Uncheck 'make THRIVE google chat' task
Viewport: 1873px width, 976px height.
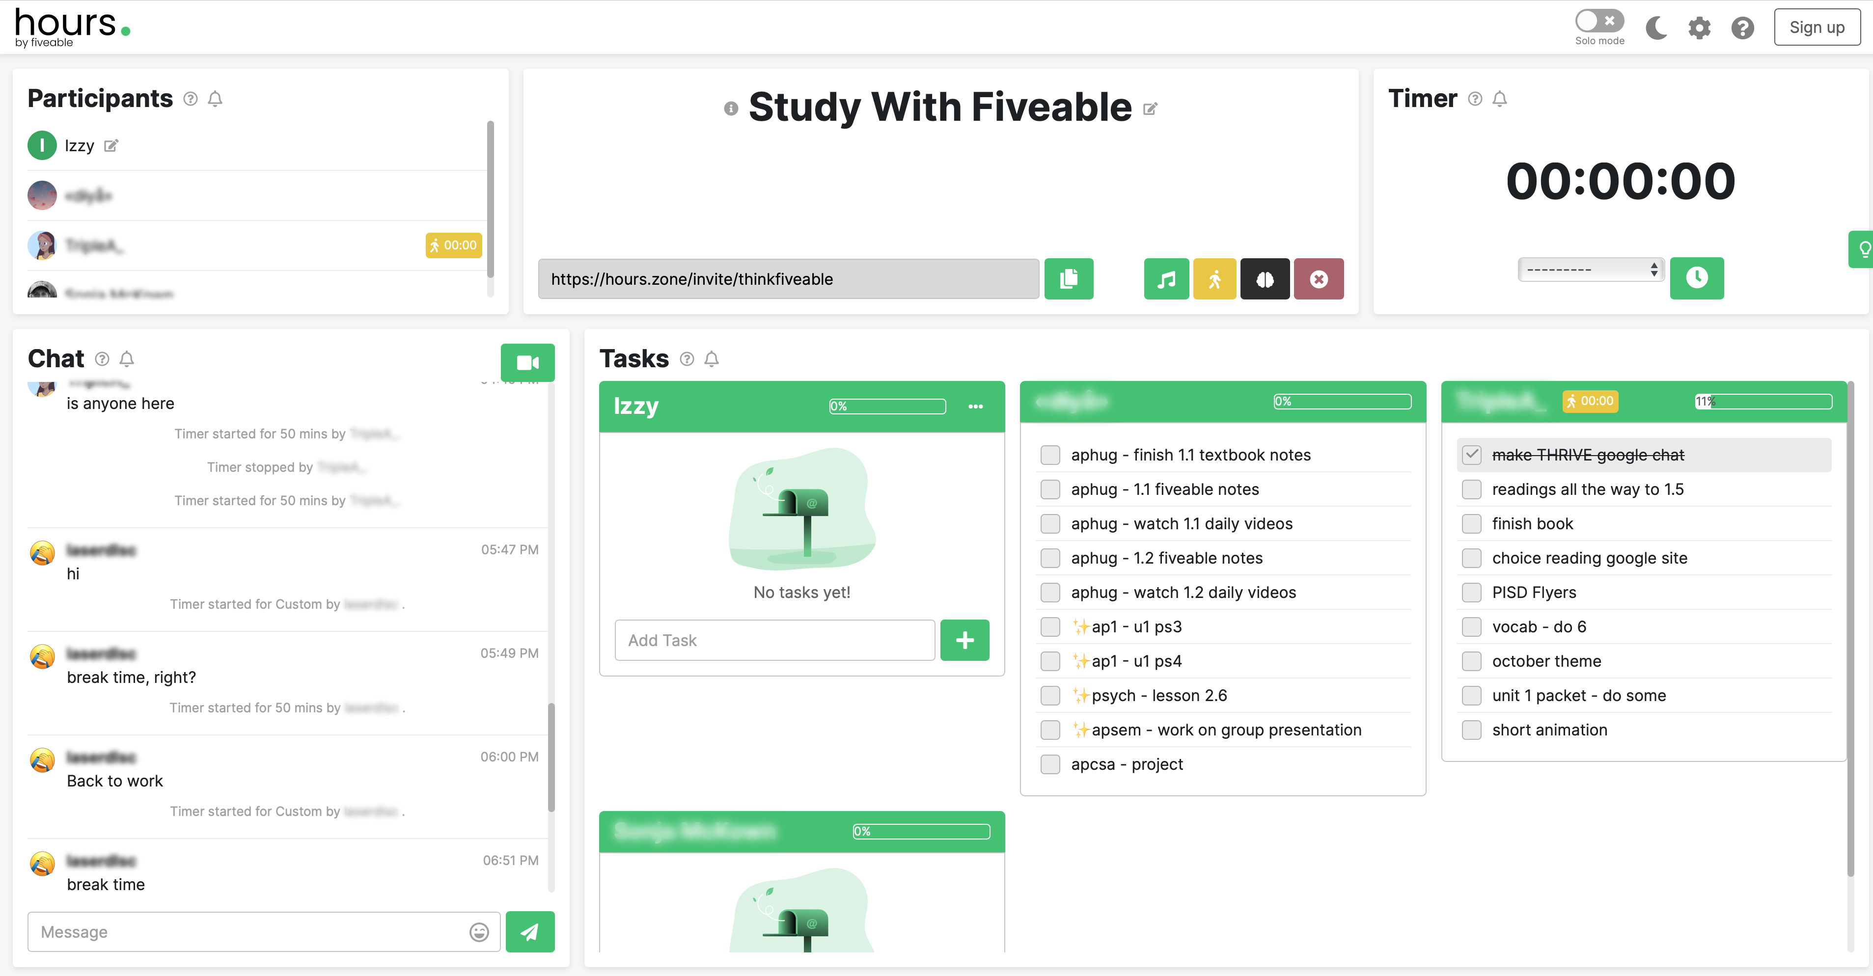pos(1471,455)
